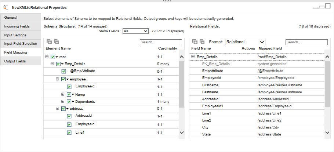The image size is (334, 152).
Task: Collapse the Emp_Details schema node
Action: (52, 64)
